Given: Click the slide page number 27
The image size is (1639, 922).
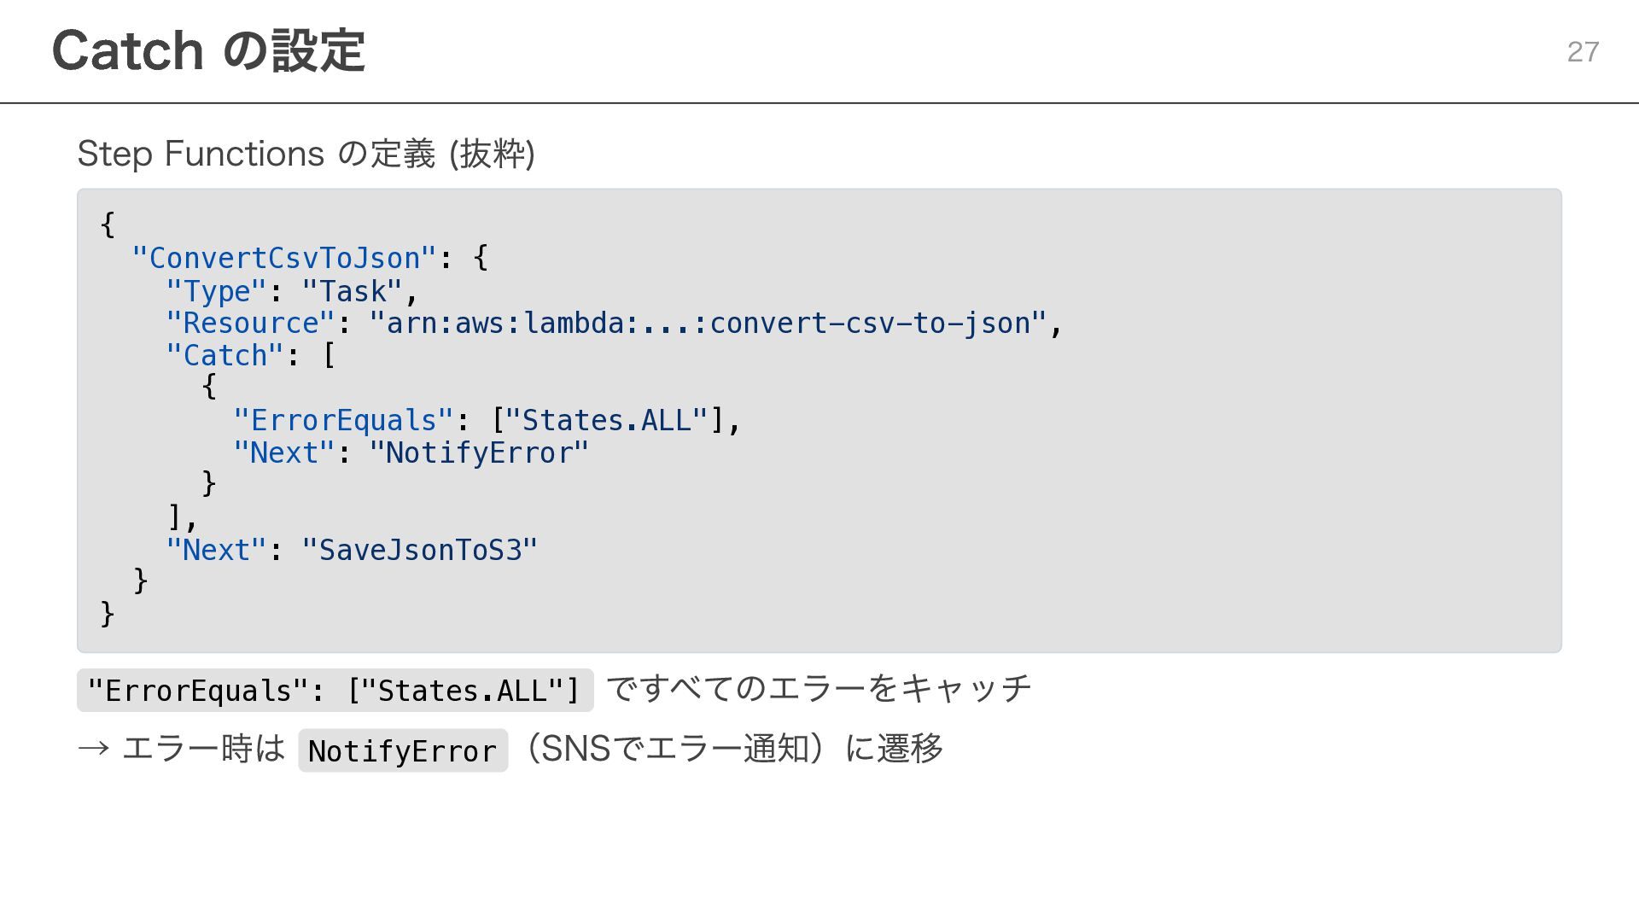Looking at the screenshot, I should coord(1583,52).
